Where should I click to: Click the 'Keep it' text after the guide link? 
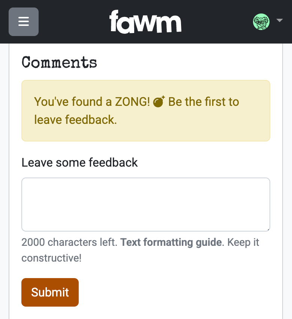tap(243, 242)
